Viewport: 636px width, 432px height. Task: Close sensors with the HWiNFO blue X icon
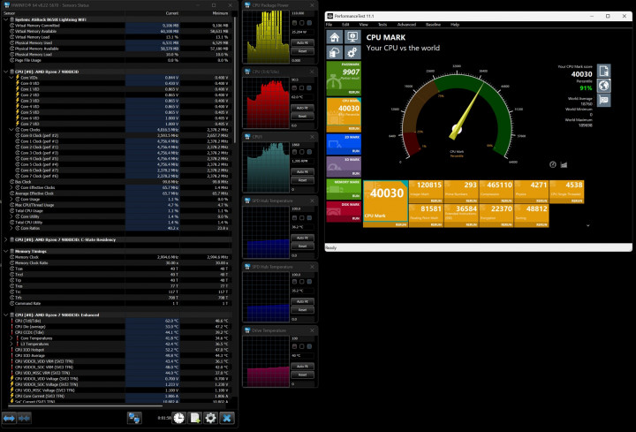point(227,418)
